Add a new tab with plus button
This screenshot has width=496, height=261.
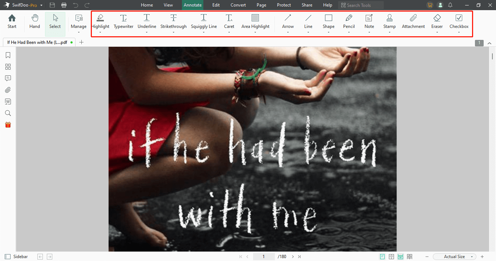pos(81,42)
